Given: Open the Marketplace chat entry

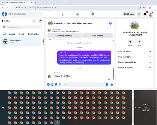Looking at the screenshot, I should (x=21, y=42).
